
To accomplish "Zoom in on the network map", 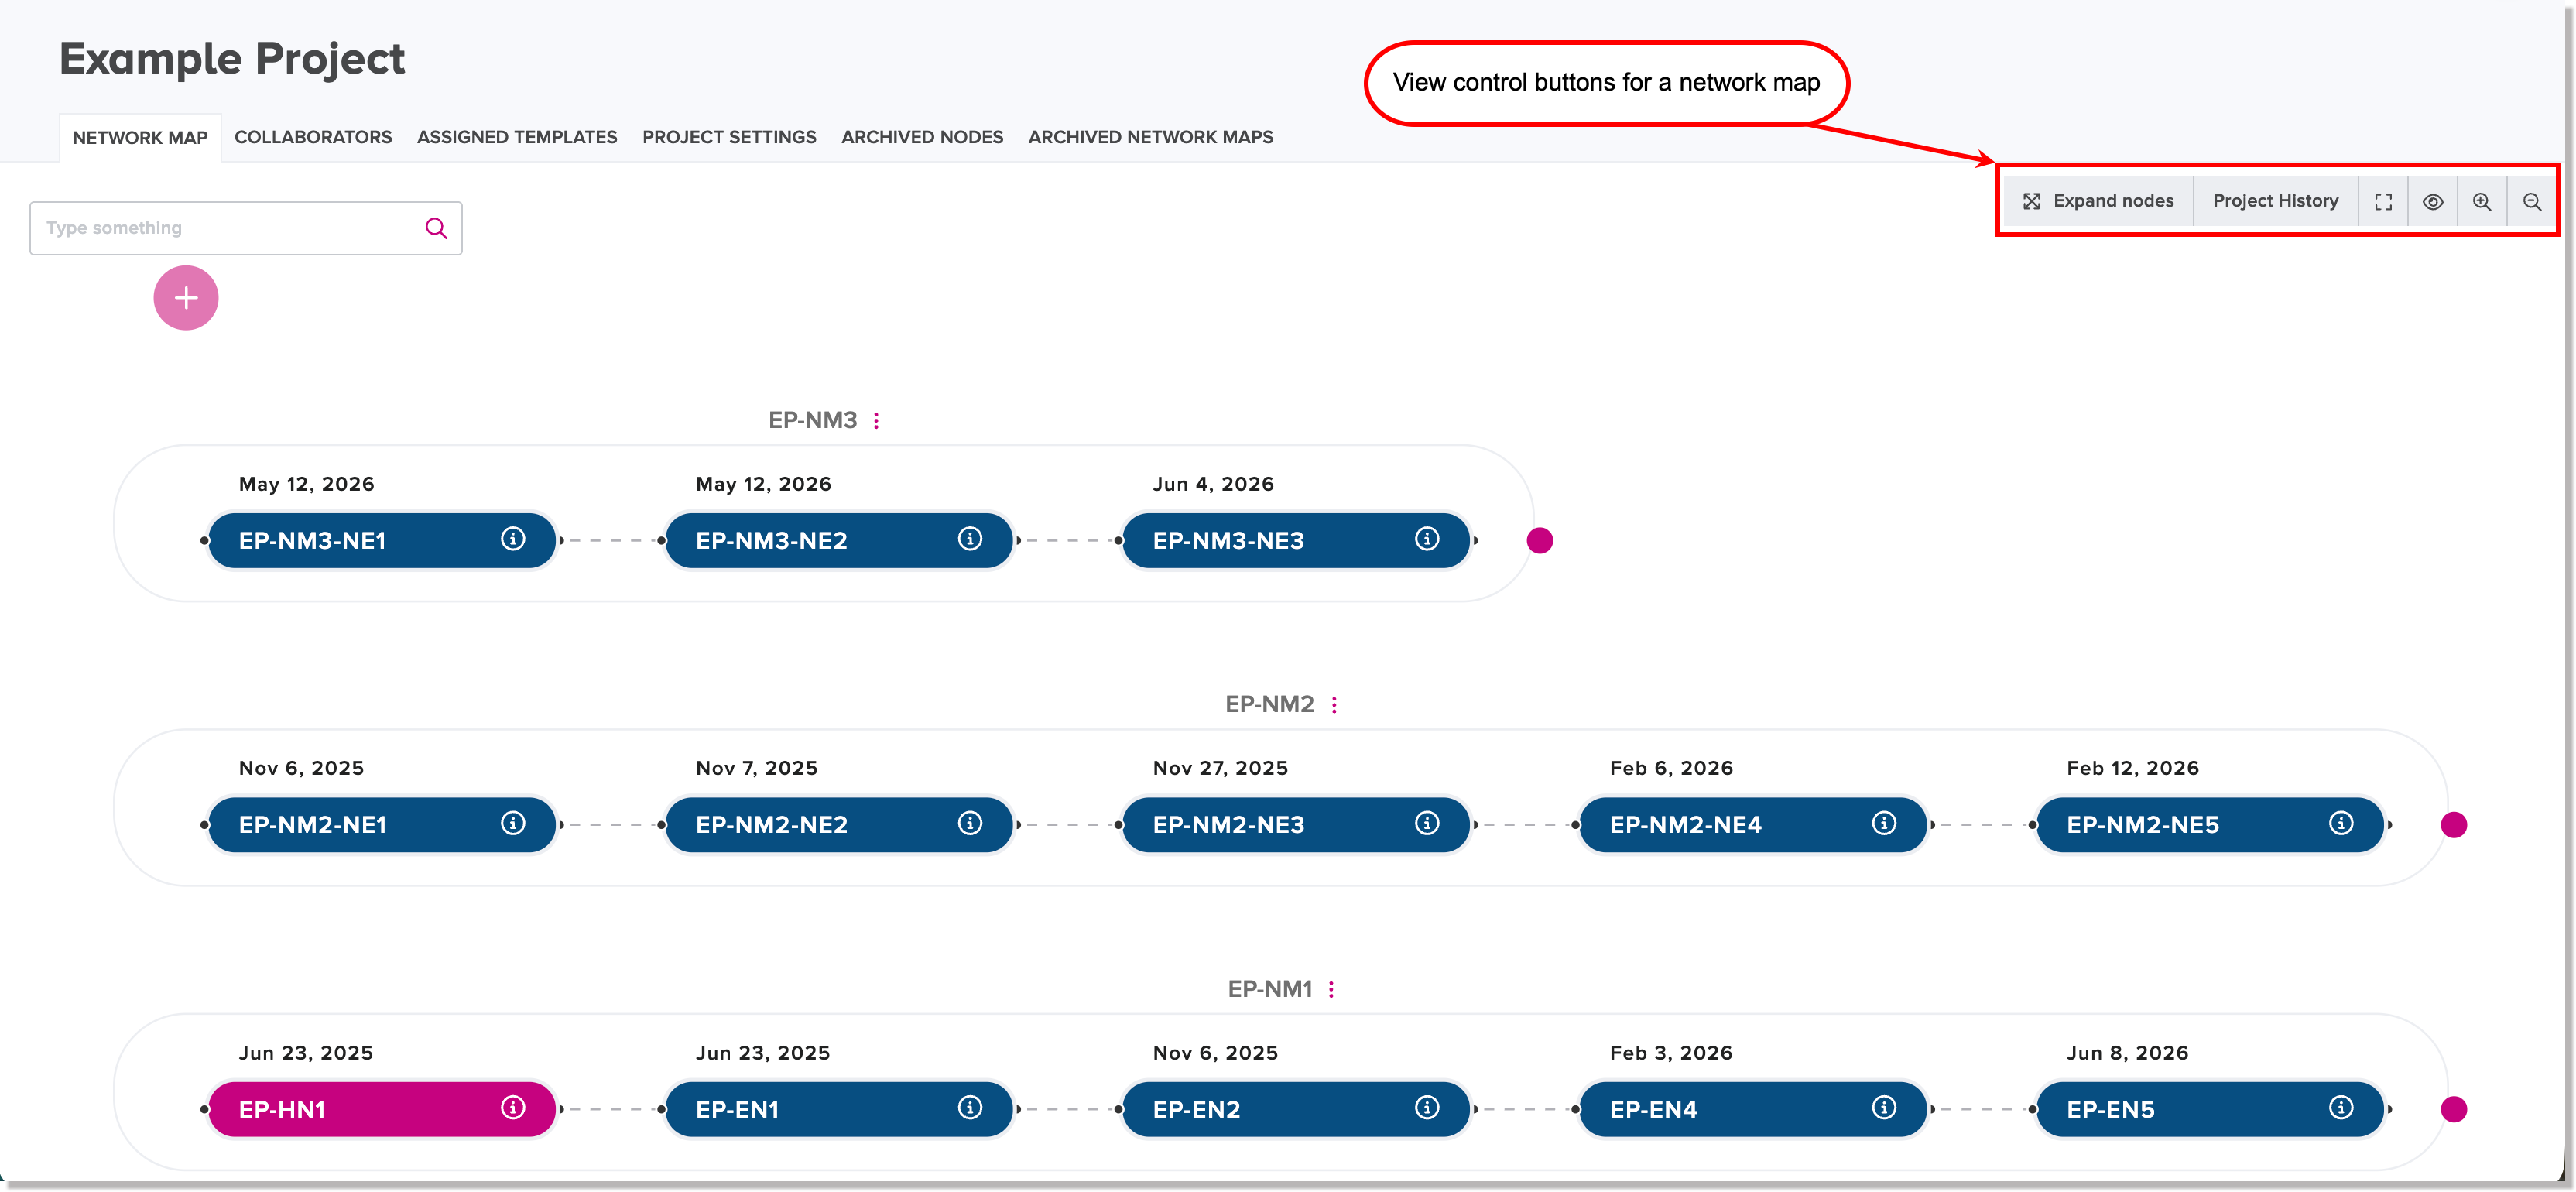I will tap(2482, 202).
